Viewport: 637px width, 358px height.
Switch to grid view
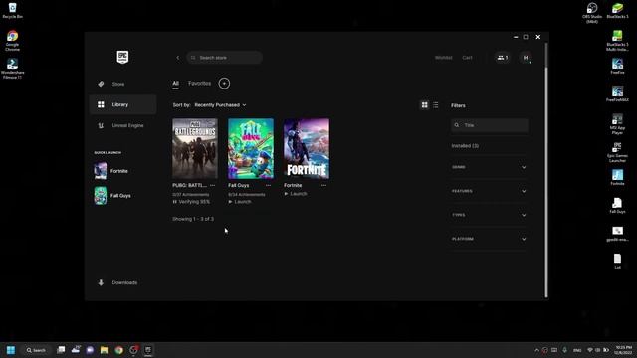[425, 105]
